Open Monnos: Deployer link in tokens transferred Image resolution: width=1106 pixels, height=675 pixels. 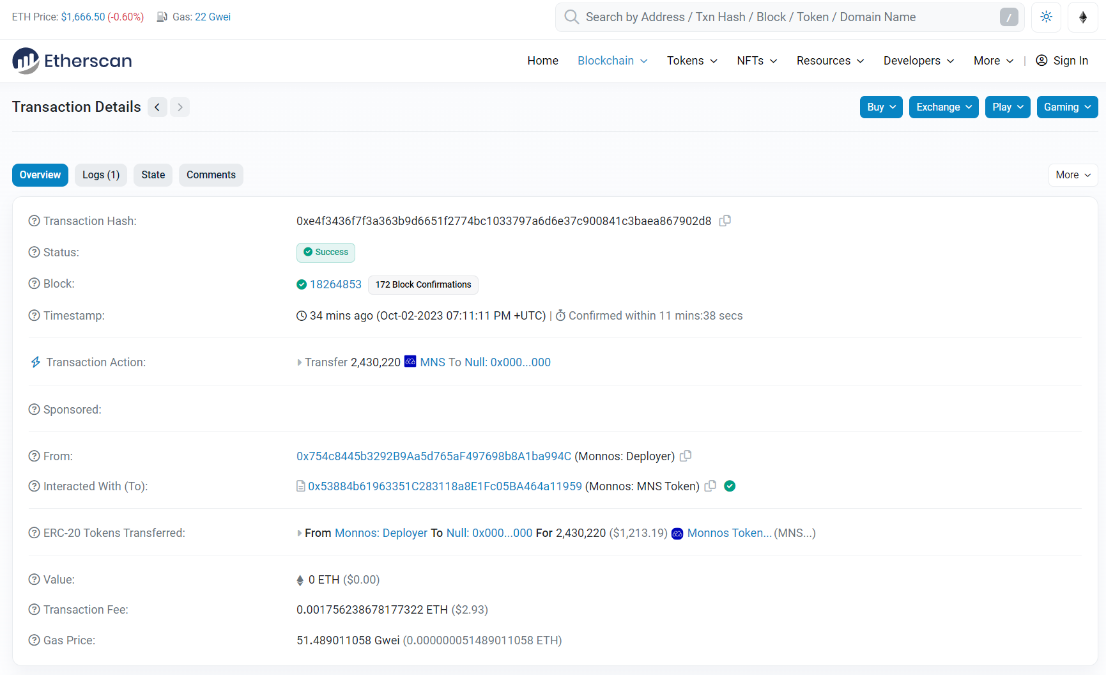coord(381,533)
